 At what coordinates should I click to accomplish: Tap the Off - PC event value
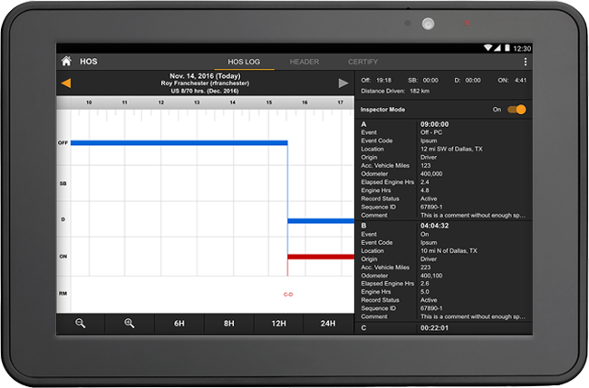pyautogui.click(x=431, y=132)
